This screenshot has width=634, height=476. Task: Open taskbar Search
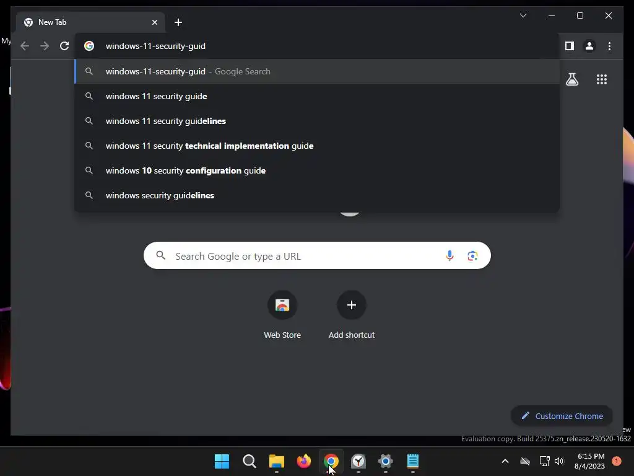(x=249, y=461)
